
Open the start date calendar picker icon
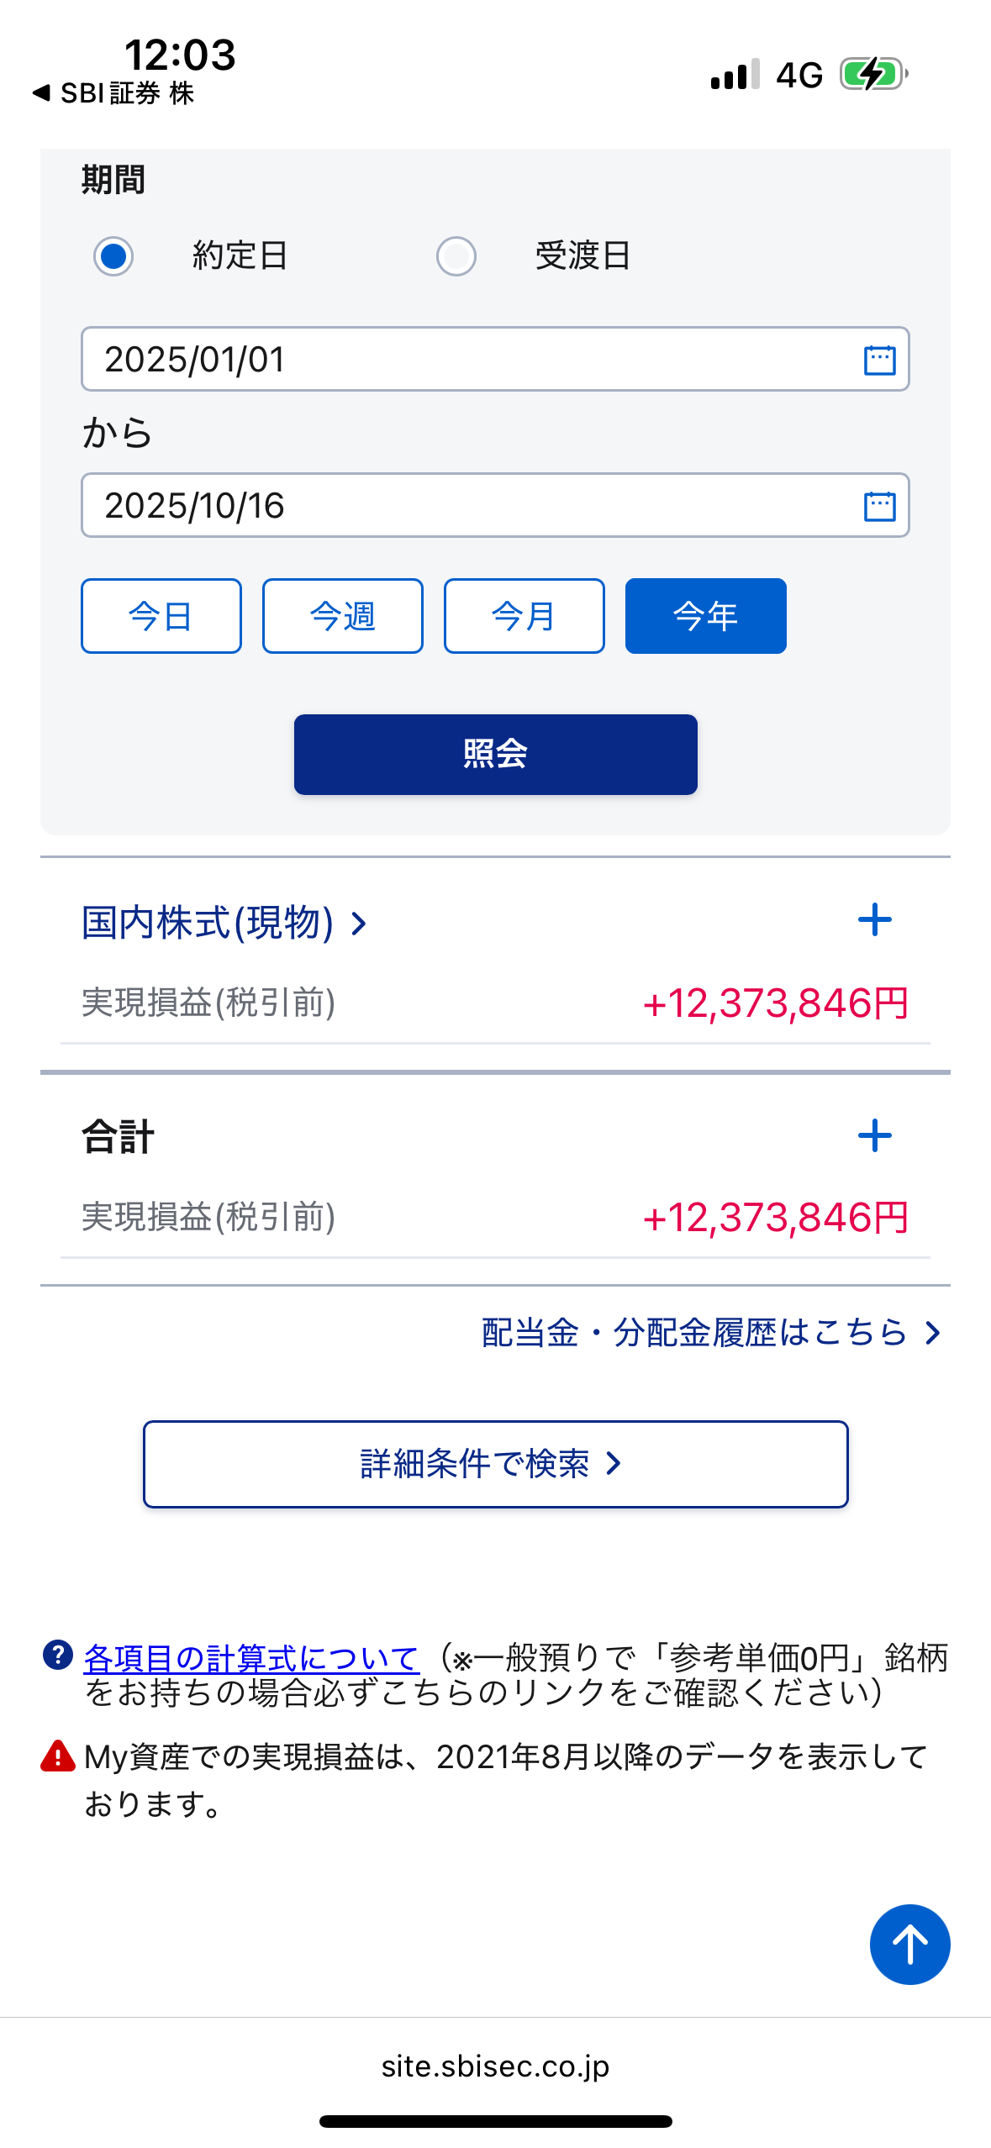pos(879,360)
